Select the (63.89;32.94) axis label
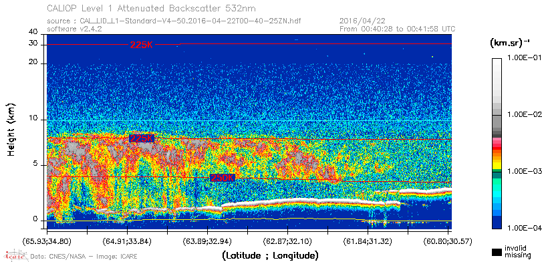 click(x=207, y=241)
